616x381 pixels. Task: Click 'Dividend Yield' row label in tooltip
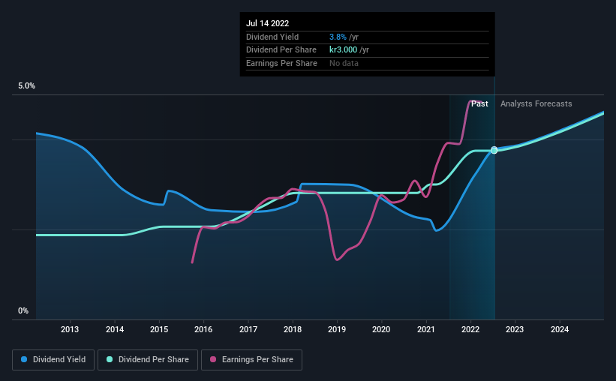point(272,37)
